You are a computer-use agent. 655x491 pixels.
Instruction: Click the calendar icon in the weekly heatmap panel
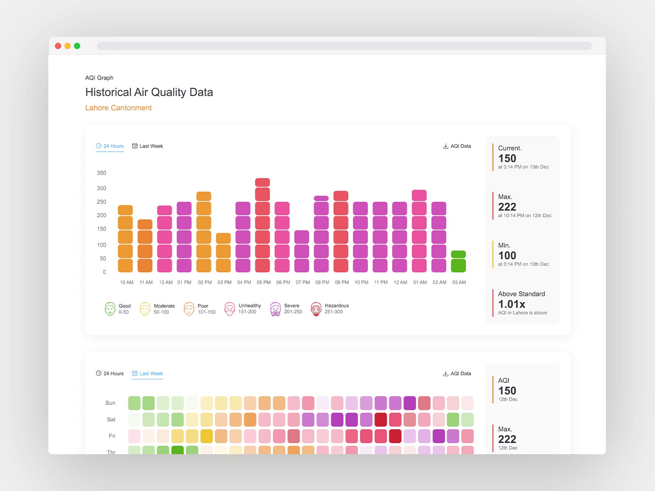point(135,373)
